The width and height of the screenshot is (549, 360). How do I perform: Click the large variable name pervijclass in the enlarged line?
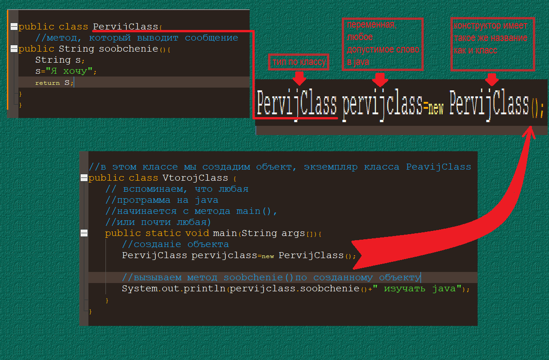[383, 105]
